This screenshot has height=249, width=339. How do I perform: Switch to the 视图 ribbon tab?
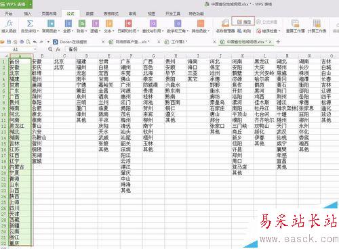click(x=151, y=14)
